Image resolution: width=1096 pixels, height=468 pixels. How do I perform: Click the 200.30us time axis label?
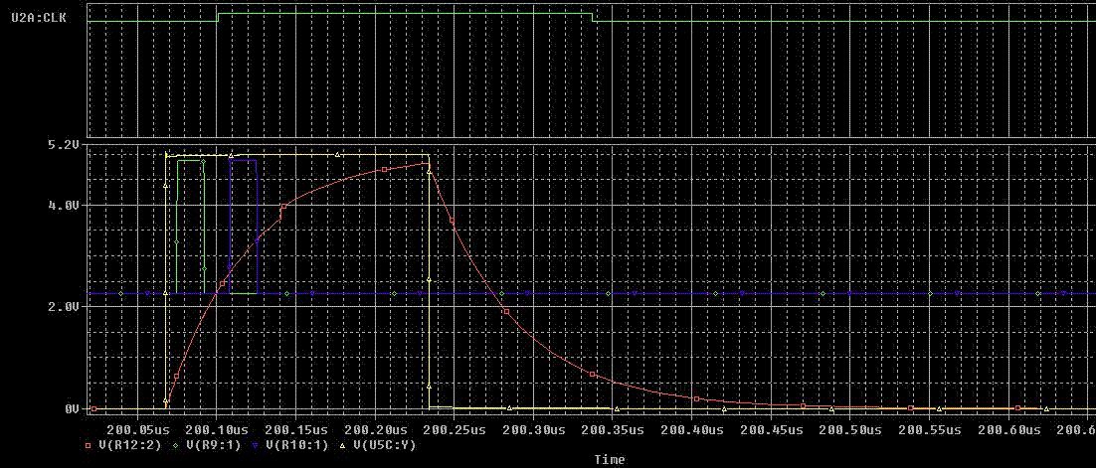[533, 427]
